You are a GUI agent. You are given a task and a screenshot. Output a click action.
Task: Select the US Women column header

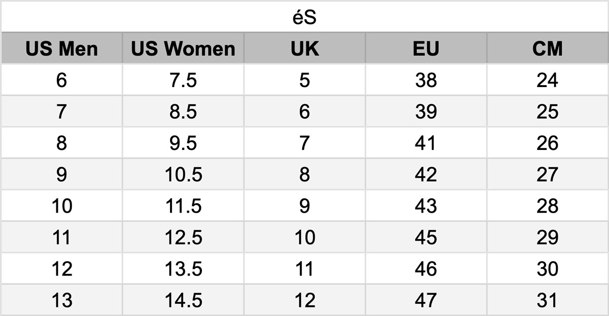coord(183,49)
